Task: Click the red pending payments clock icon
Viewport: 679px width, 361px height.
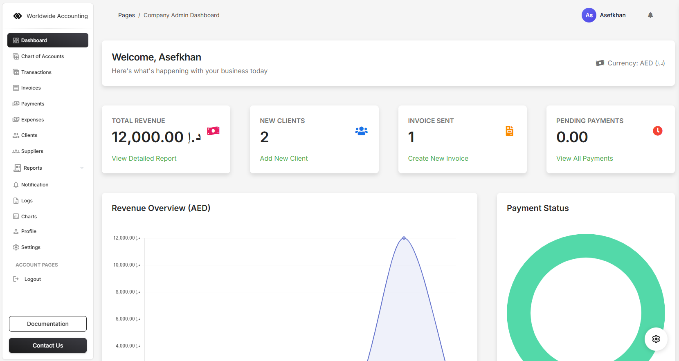Action: tap(657, 131)
